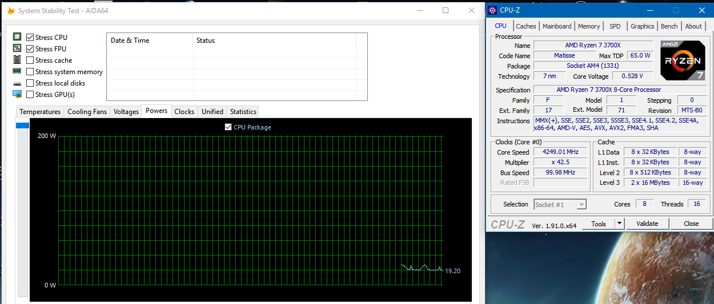Switch to the Temperatures tab in AIDA64
The image size is (714, 304).
(40, 111)
